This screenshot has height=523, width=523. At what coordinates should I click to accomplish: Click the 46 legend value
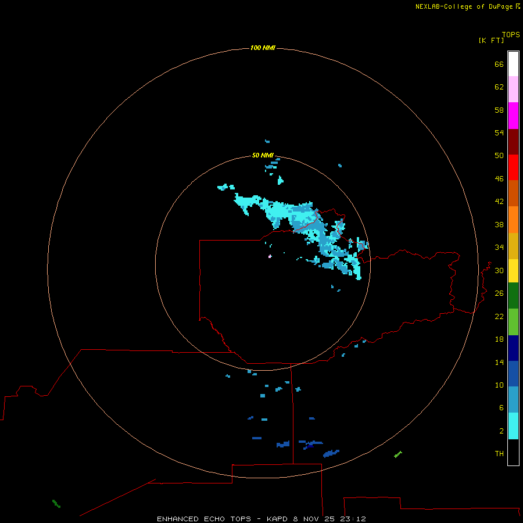[x=499, y=178]
